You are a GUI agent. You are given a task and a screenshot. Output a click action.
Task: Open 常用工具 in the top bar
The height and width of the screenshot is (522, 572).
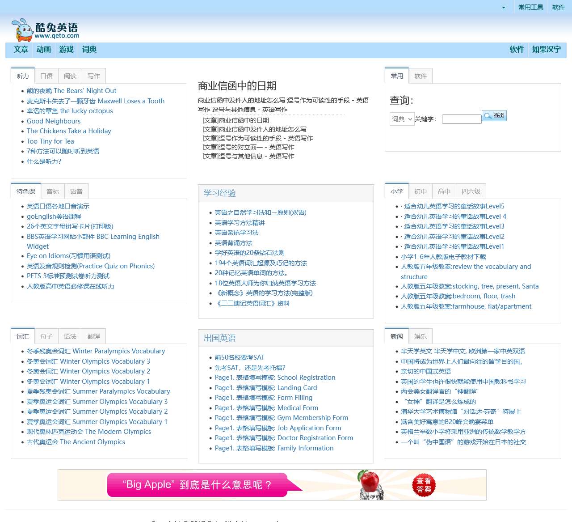530,7
